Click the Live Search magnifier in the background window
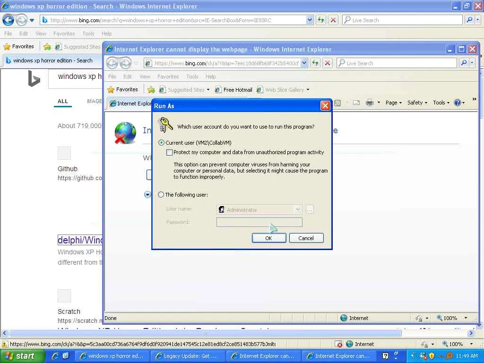The height and width of the screenshot is (363, 484). tap(469, 20)
